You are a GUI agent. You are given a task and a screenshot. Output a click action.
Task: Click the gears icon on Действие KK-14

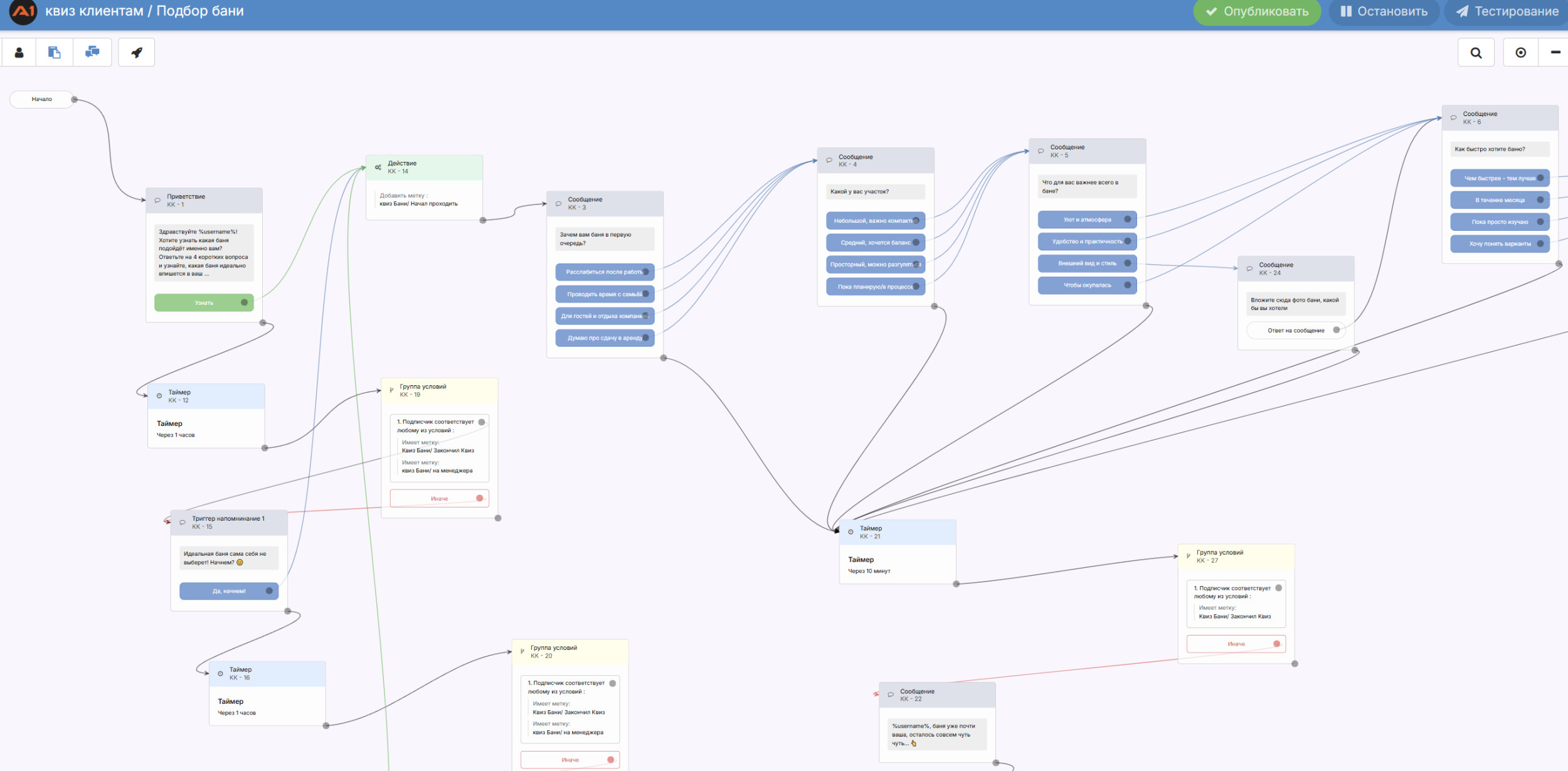pos(378,167)
